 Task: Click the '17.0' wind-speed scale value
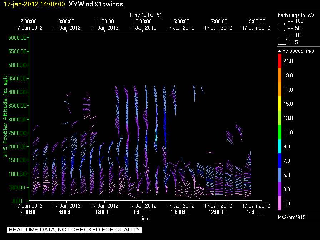pos(288,90)
